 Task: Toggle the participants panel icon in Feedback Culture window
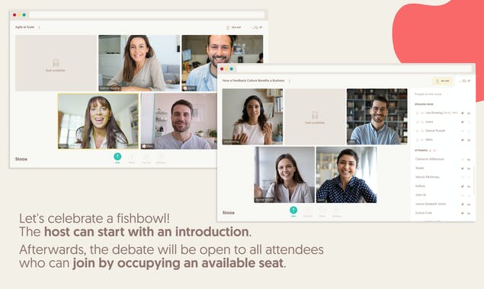pos(465,81)
